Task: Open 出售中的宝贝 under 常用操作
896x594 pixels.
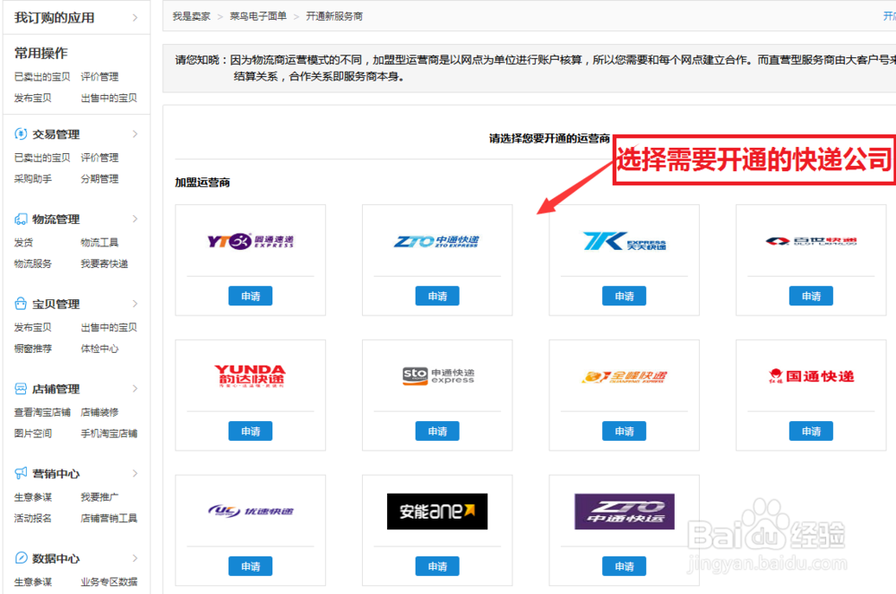Action: click(108, 98)
